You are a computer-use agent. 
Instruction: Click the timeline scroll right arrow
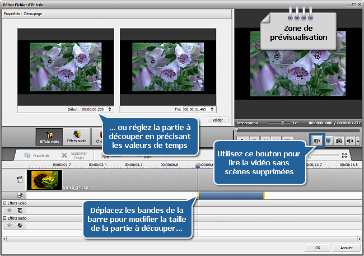360,239
